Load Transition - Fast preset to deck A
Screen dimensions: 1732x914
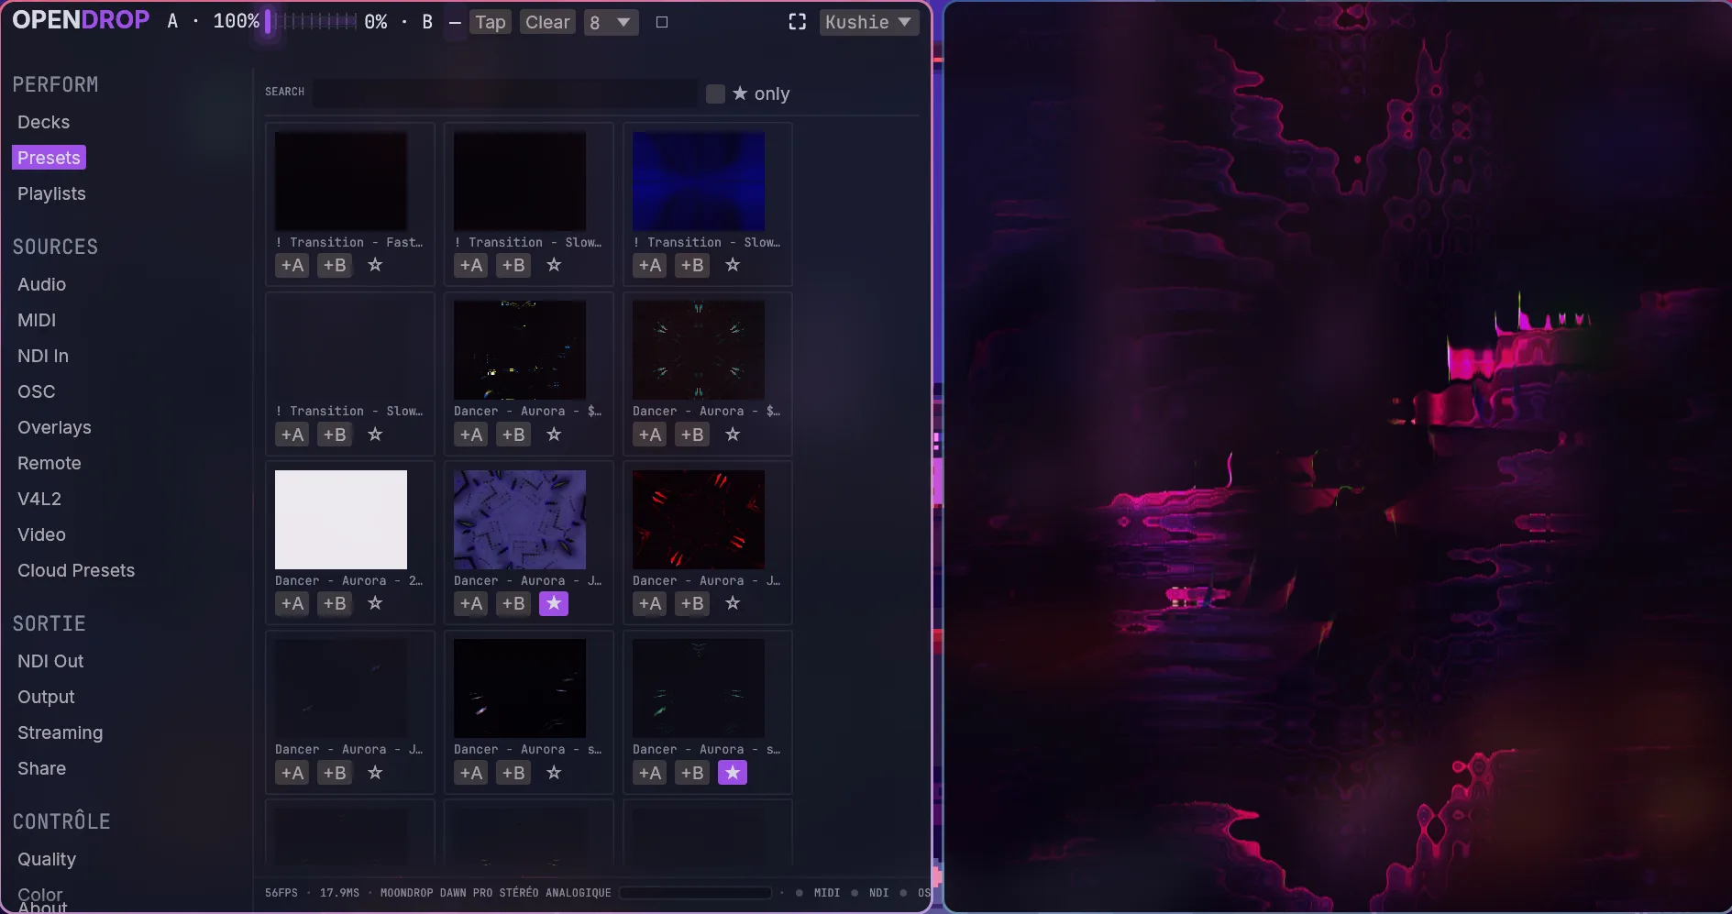(x=292, y=265)
